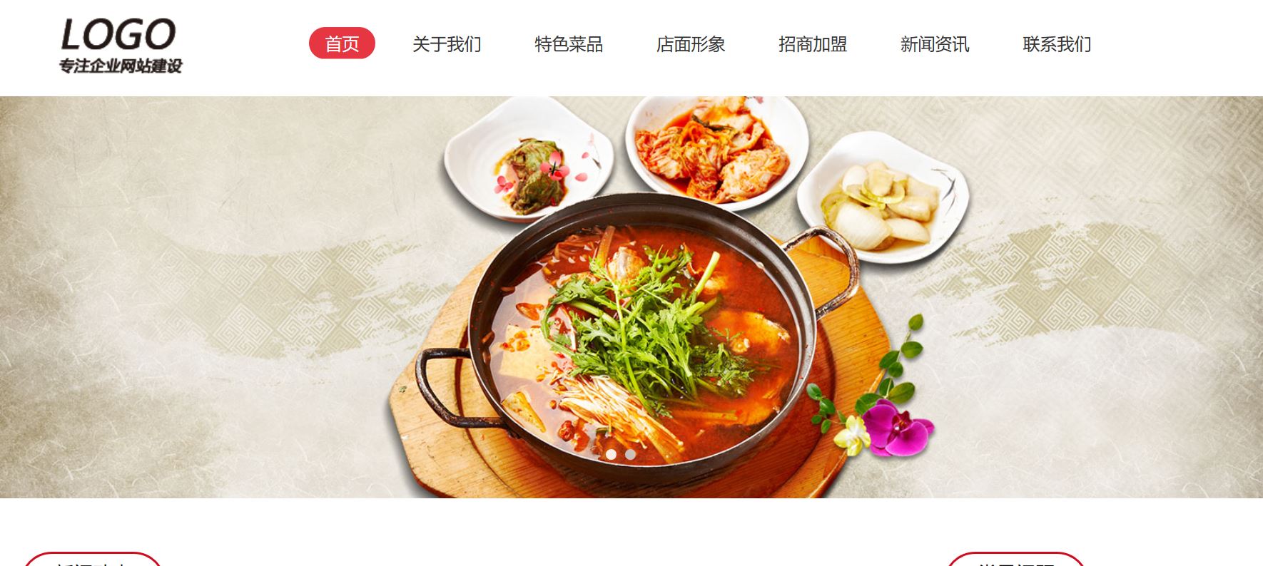Screen dimensions: 1263x566
Task: Click the purple orchid flower decoration
Action: click(x=896, y=426)
